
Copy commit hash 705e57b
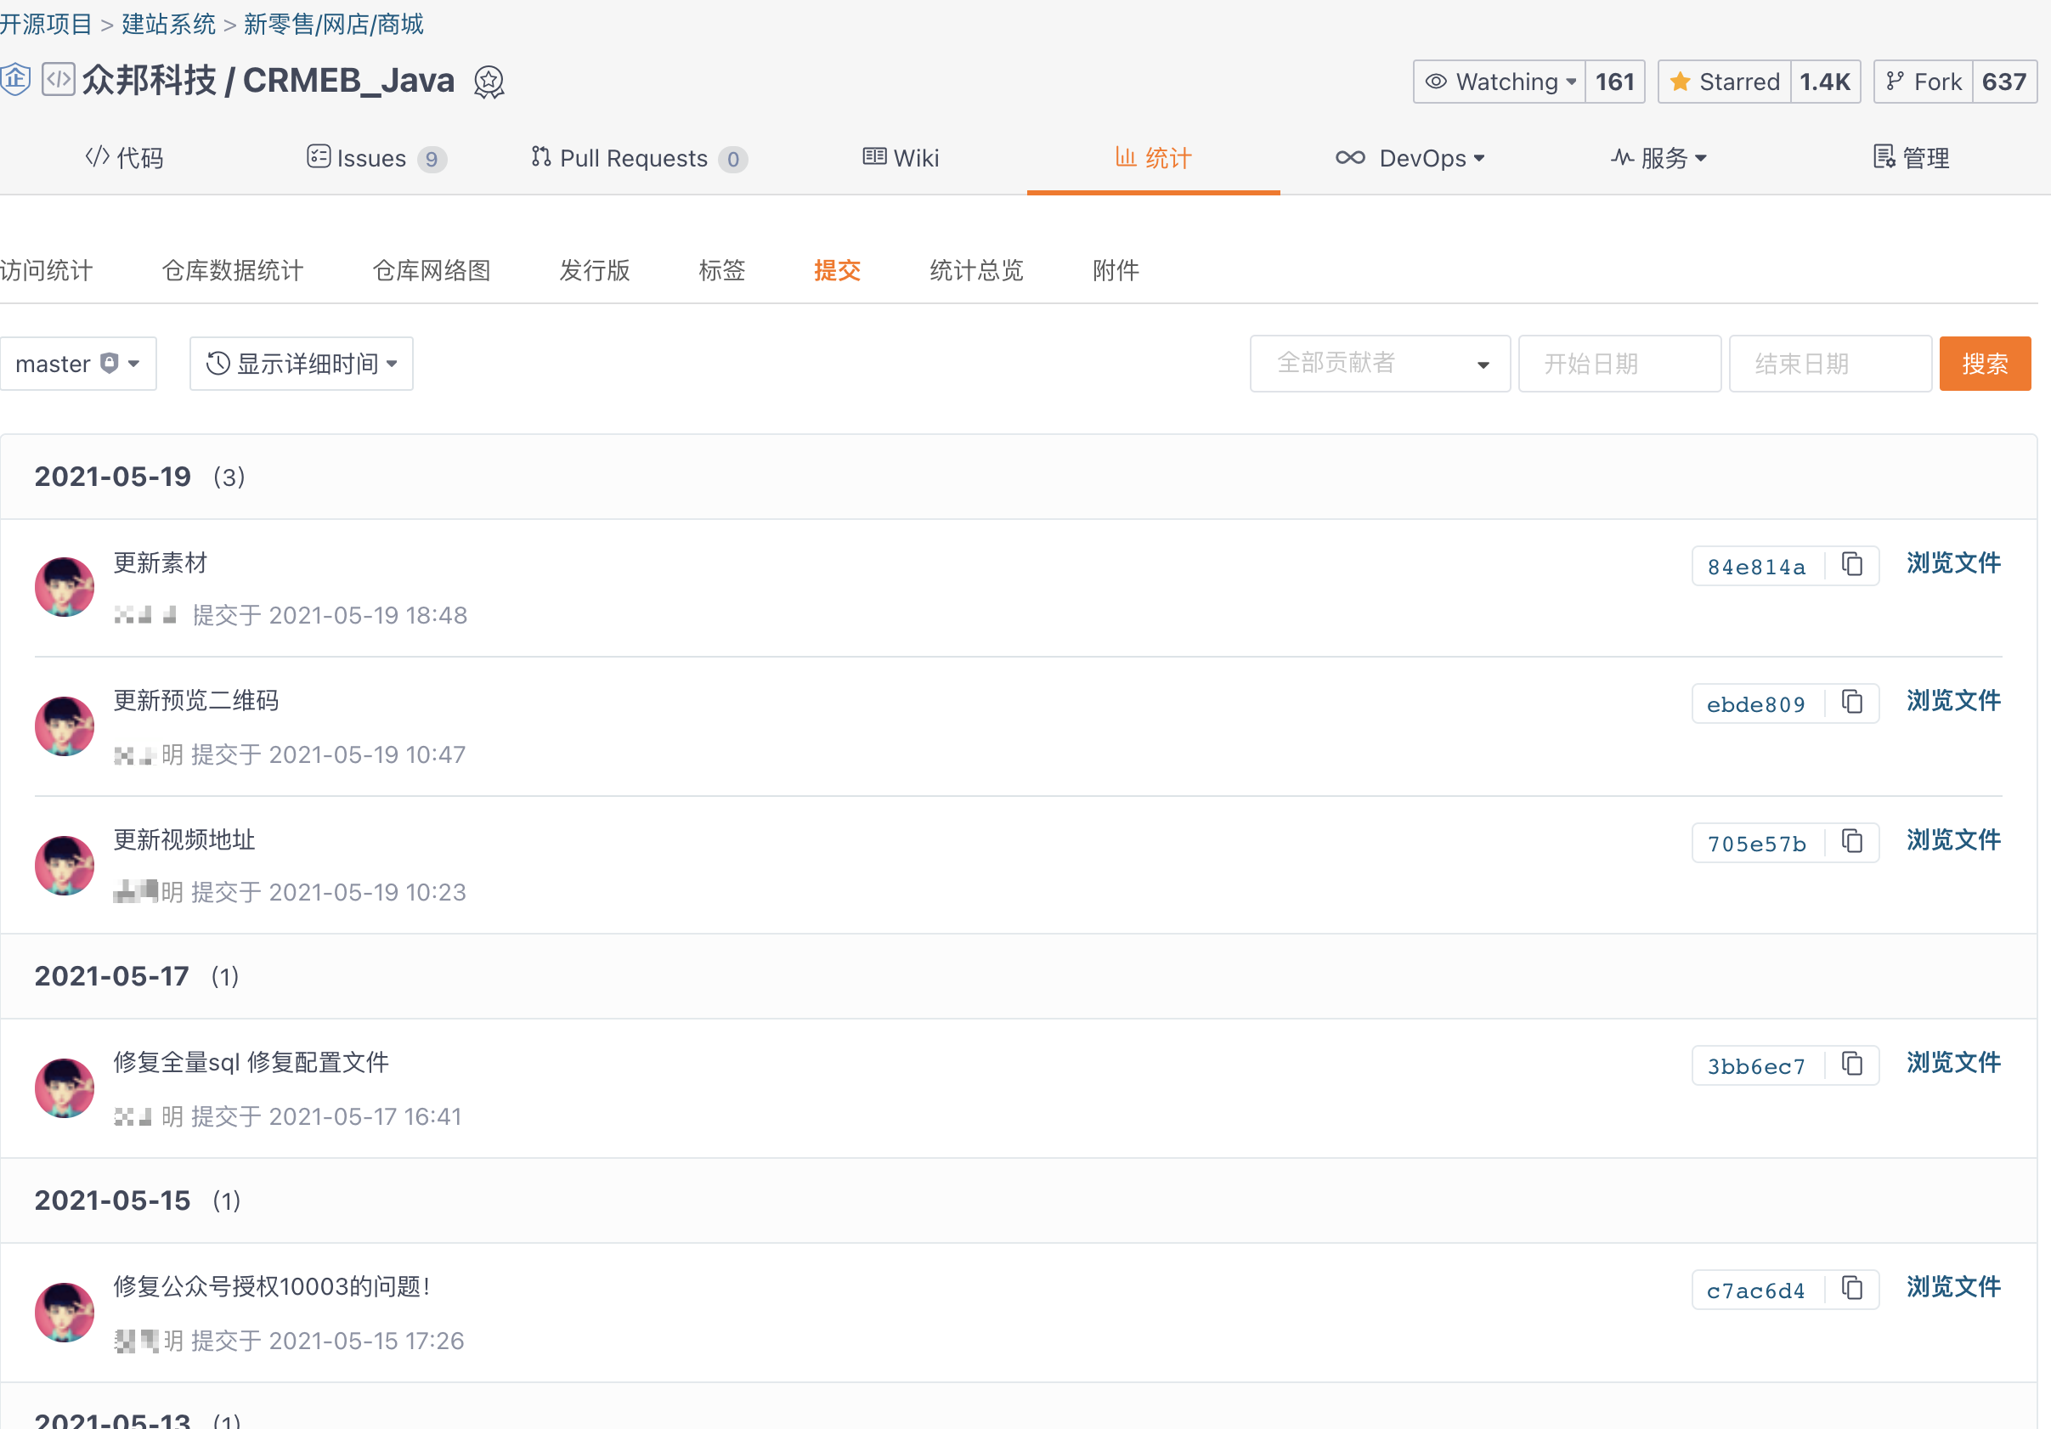[x=1852, y=842]
